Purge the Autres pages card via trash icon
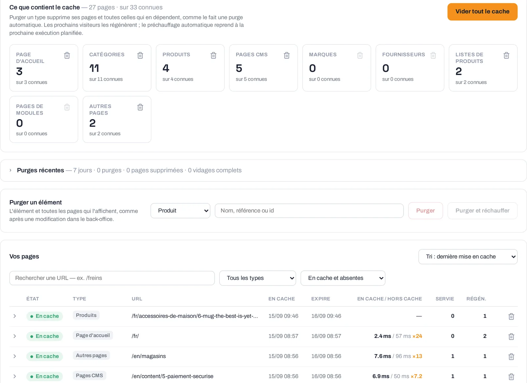This screenshot has height=383, width=527. pos(140,107)
